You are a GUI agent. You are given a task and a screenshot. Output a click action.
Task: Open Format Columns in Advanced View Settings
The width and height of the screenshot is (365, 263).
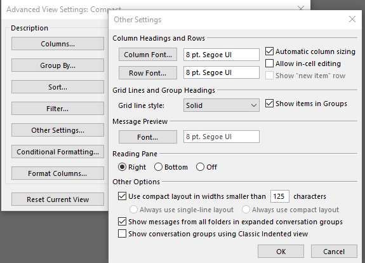tap(58, 173)
